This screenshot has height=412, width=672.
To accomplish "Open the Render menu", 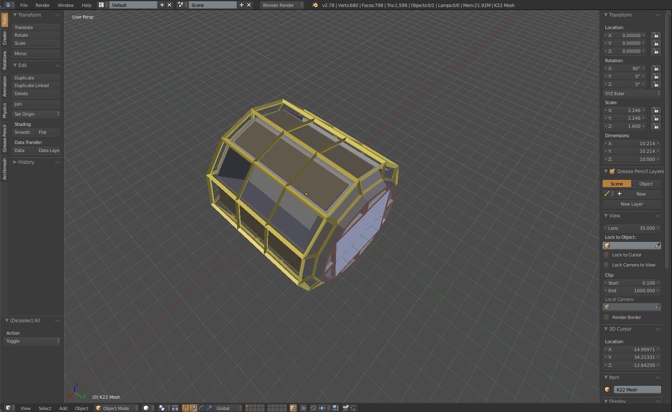I will coord(43,5).
